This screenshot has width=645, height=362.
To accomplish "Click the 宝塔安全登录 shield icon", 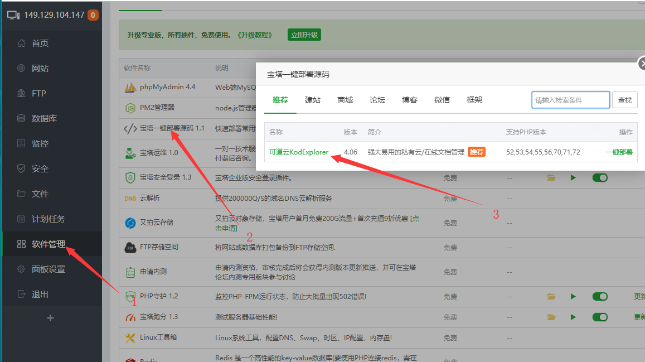I will tap(130, 178).
